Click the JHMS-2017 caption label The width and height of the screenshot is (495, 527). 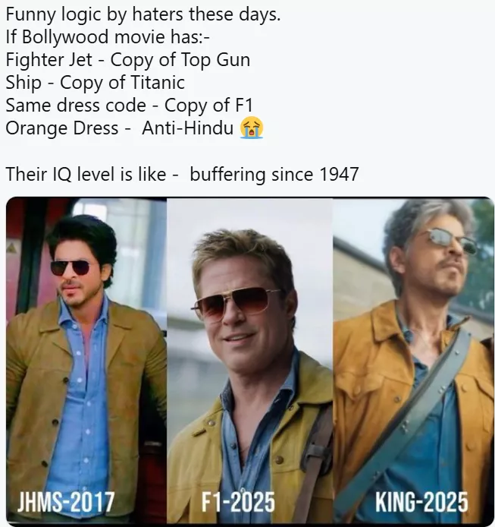click(66, 502)
